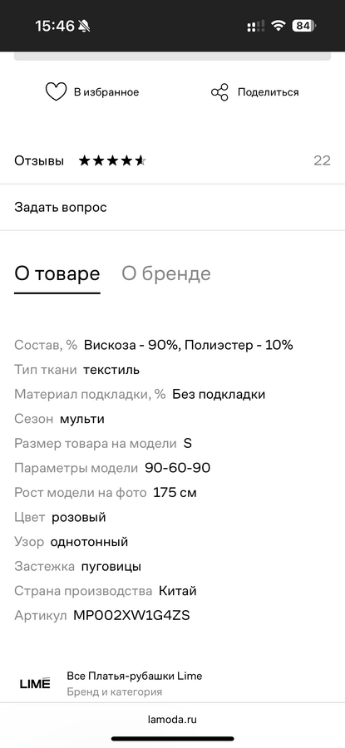Tap the cellular signal bars icon

point(256,27)
